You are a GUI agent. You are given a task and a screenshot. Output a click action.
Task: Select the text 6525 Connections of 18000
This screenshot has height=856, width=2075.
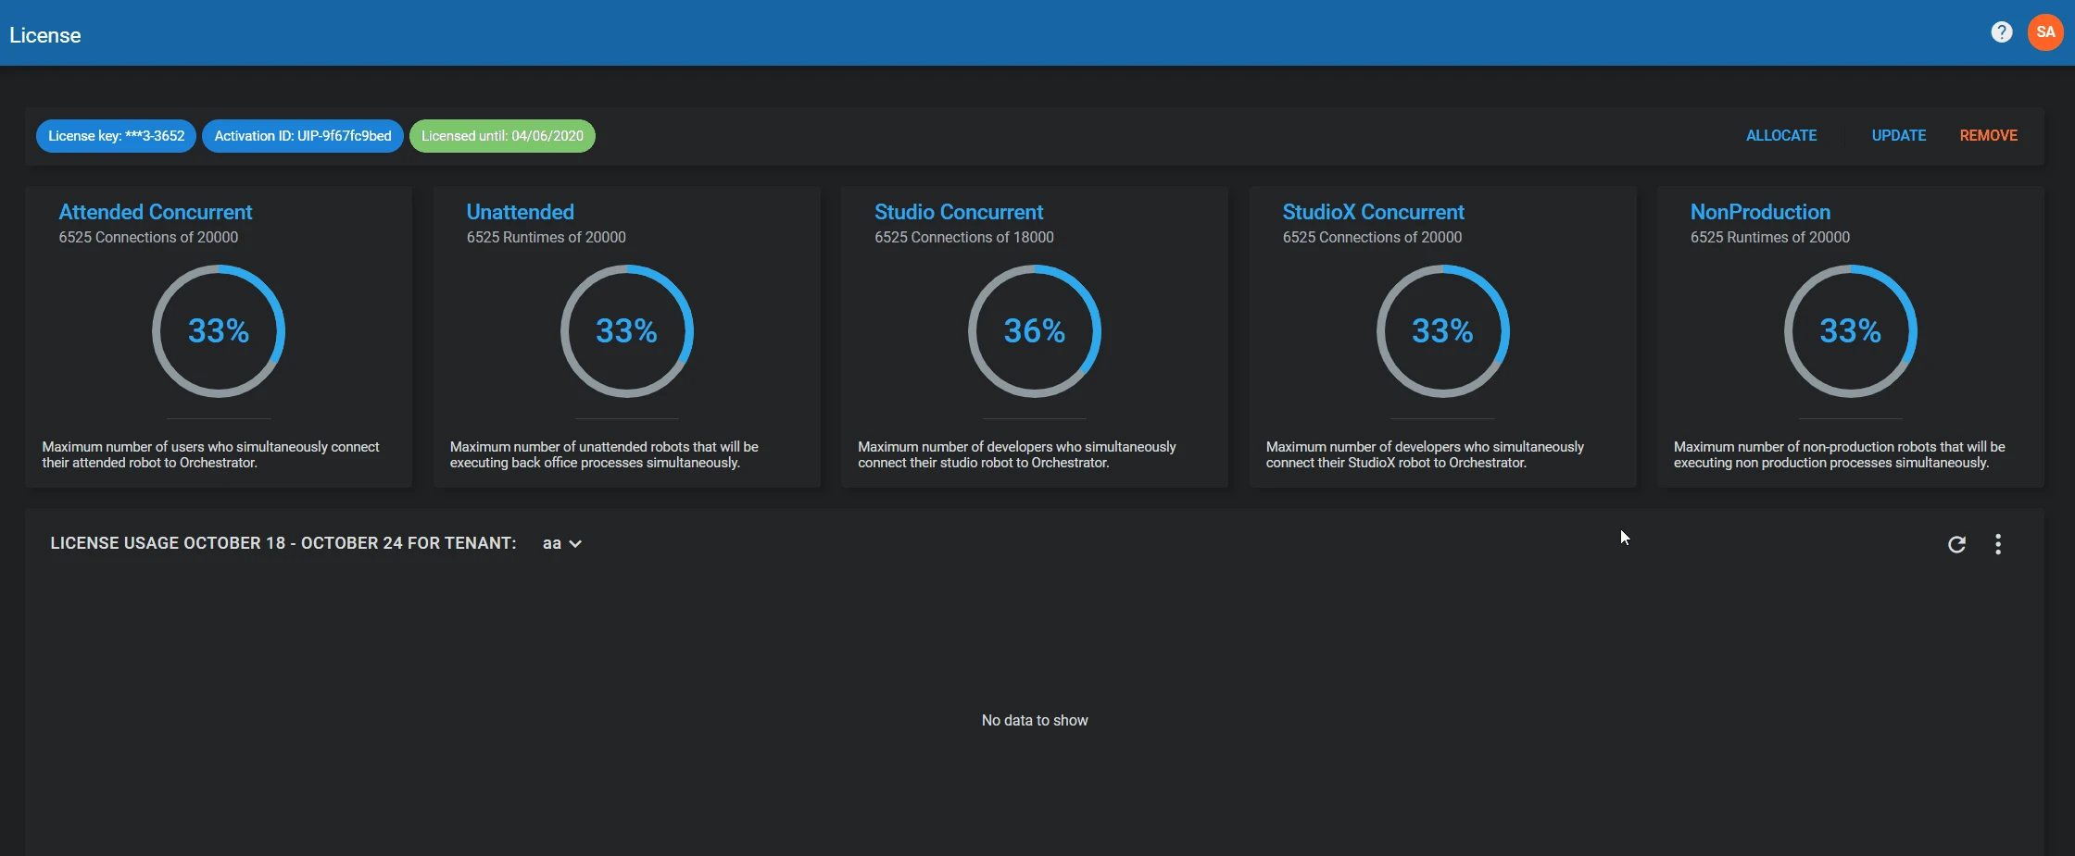(x=964, y=237)
